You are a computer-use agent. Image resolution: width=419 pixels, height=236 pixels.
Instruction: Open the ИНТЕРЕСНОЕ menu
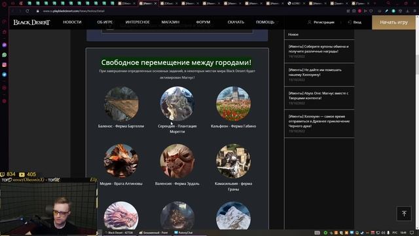point(137,22)
